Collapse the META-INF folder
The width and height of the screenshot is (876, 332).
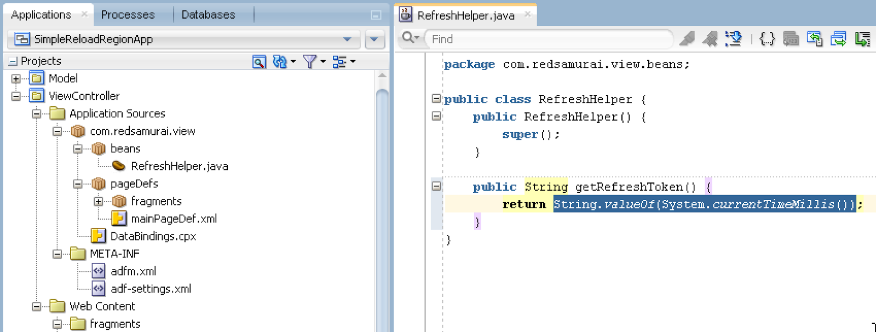(57, 254)
